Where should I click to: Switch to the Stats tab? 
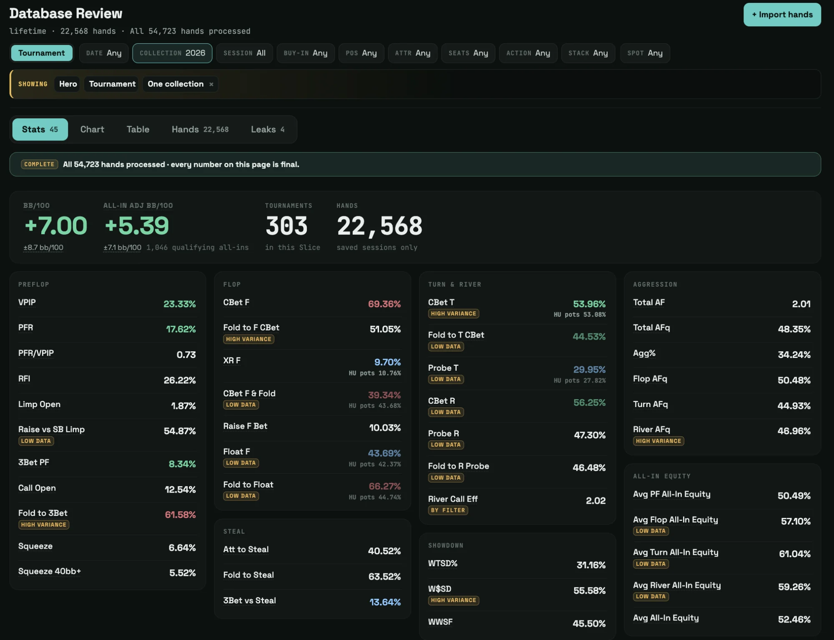click(x=40, y=129)
